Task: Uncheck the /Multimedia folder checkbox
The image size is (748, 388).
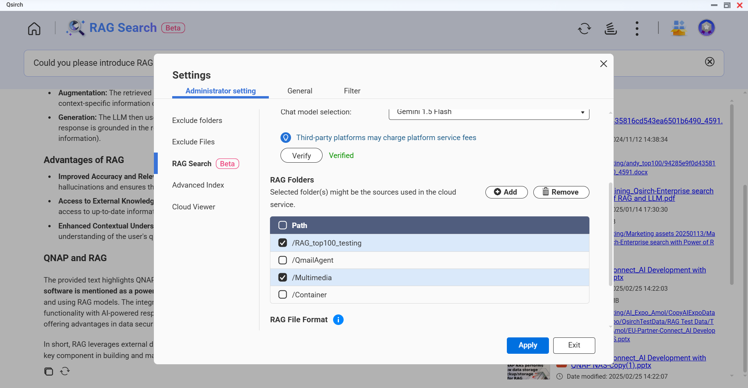Action: [283, 277]
